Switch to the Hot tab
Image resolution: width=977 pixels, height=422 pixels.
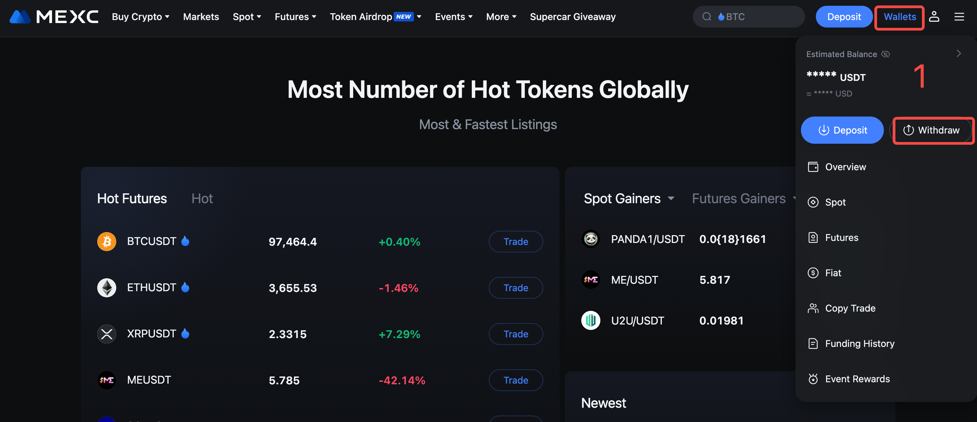[202, 198]
